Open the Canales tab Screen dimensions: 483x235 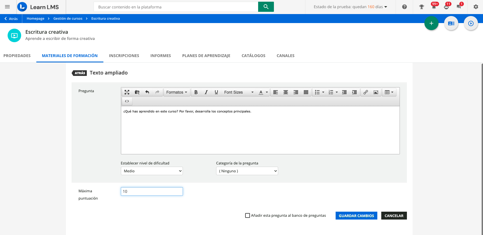285,56
